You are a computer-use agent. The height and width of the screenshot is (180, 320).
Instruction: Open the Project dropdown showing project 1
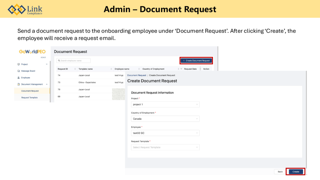[x=165, y=104]
